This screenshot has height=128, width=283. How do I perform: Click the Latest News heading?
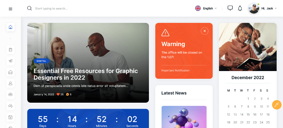[x=174, y=93]
